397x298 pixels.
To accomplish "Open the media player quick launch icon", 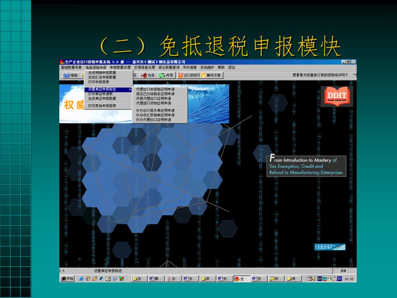I will [88, 279].
